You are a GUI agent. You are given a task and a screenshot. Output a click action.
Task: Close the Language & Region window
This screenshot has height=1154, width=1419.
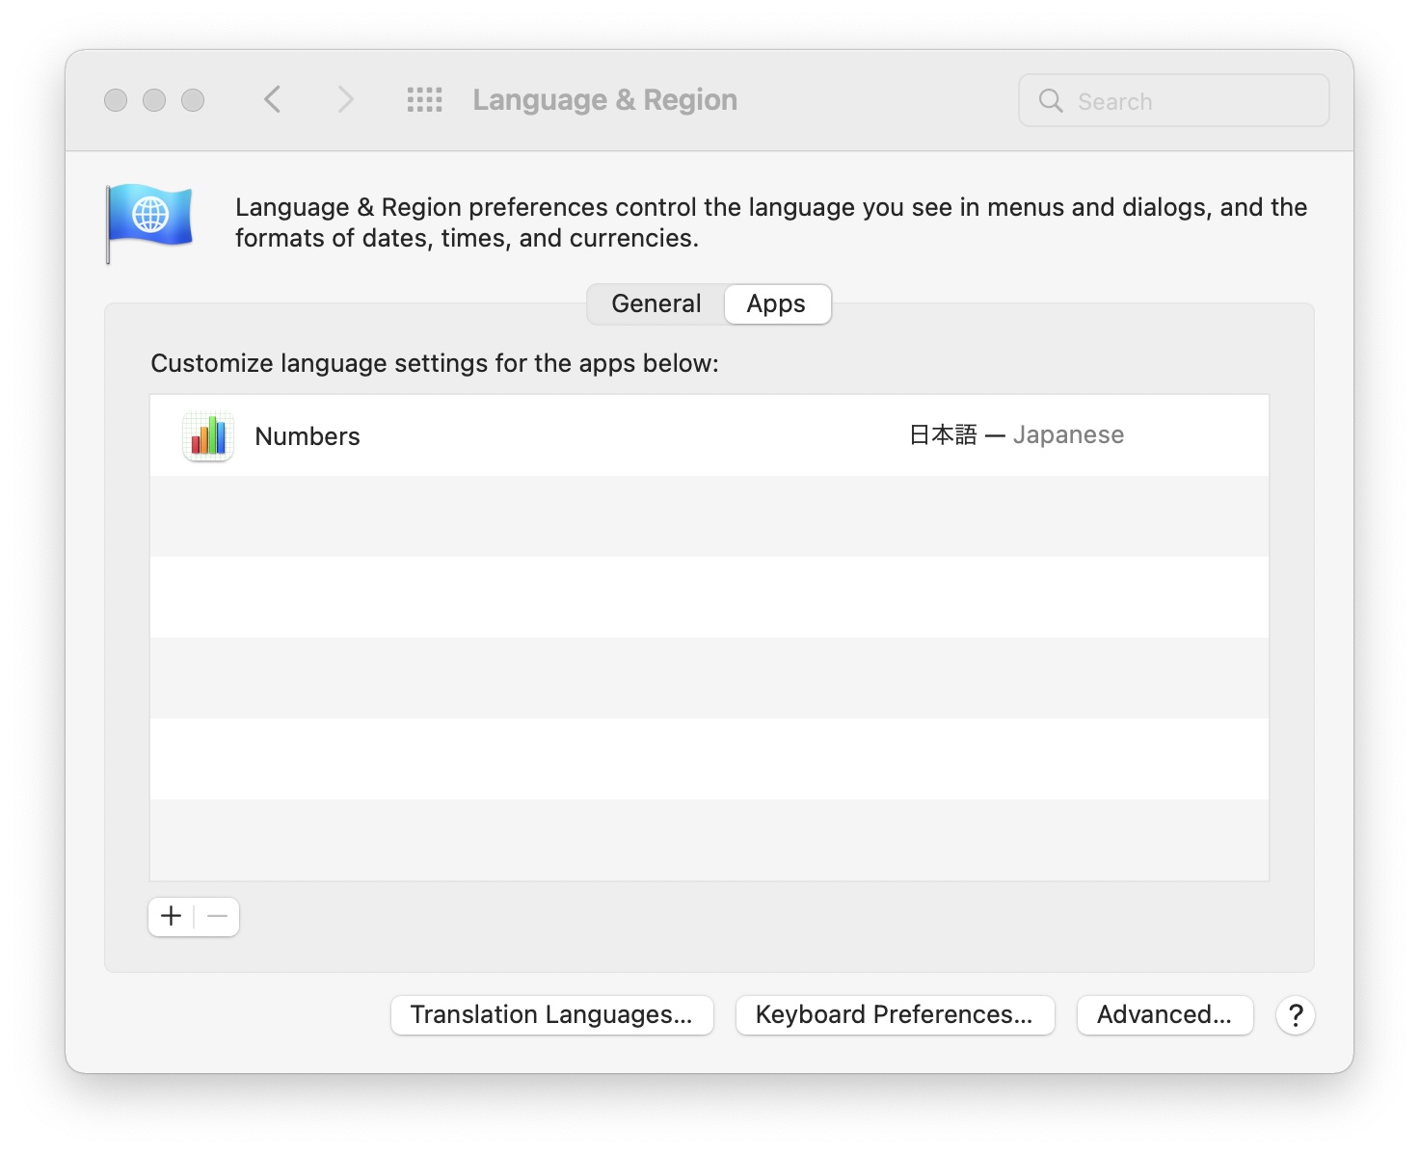[x=116, y=100]
